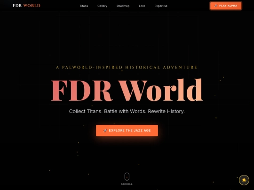Click the Explore the Jazz Age button
Image resolution: width=254 pixels, height=190 pixels.
(127, 130)
